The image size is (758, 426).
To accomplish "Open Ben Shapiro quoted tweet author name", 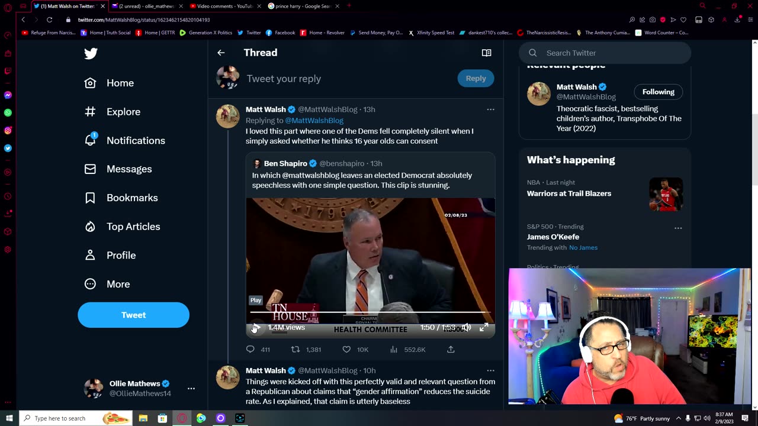I will pos(285,163).
